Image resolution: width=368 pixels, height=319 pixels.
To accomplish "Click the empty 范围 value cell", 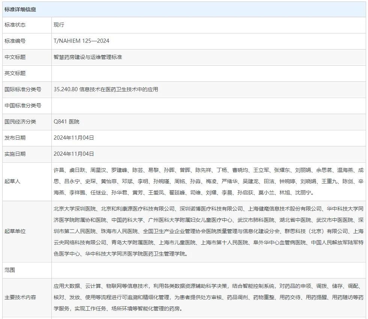I will [x=208, y=270].
